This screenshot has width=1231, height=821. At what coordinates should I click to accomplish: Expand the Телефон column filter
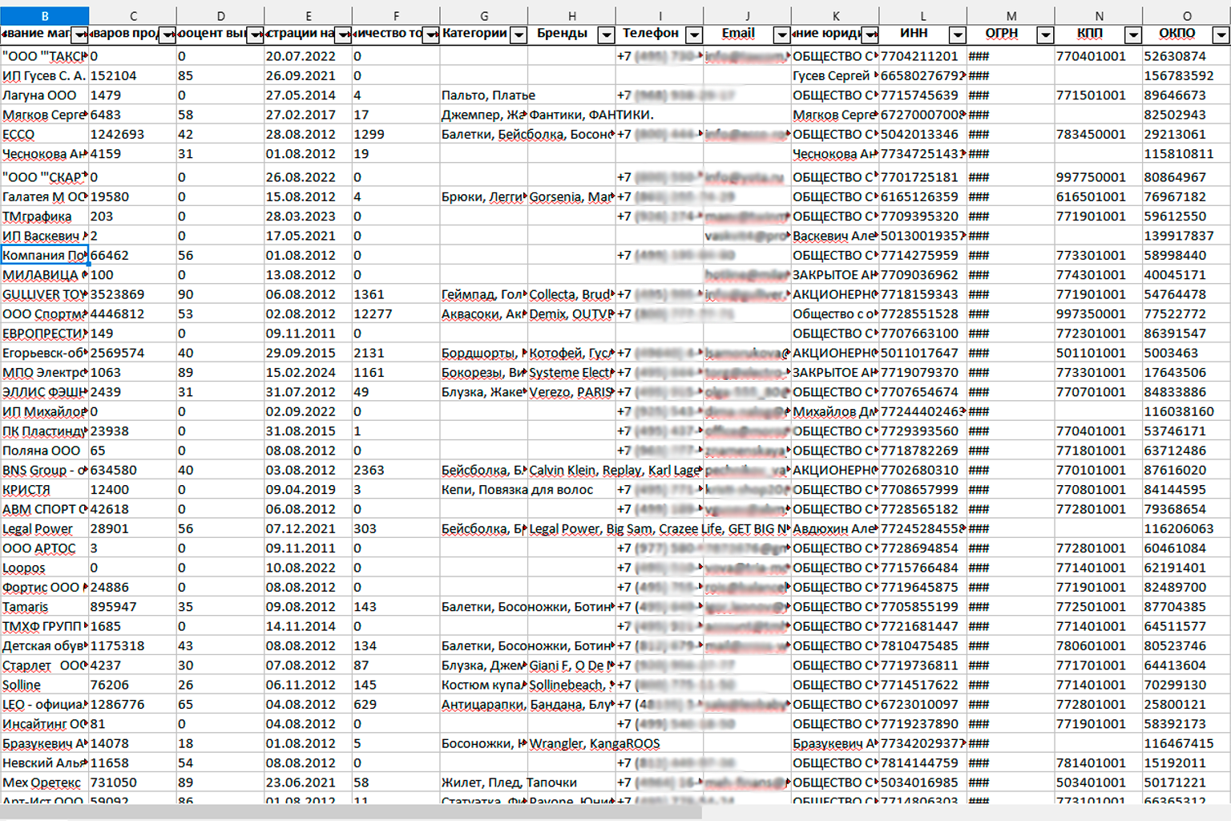695,34
